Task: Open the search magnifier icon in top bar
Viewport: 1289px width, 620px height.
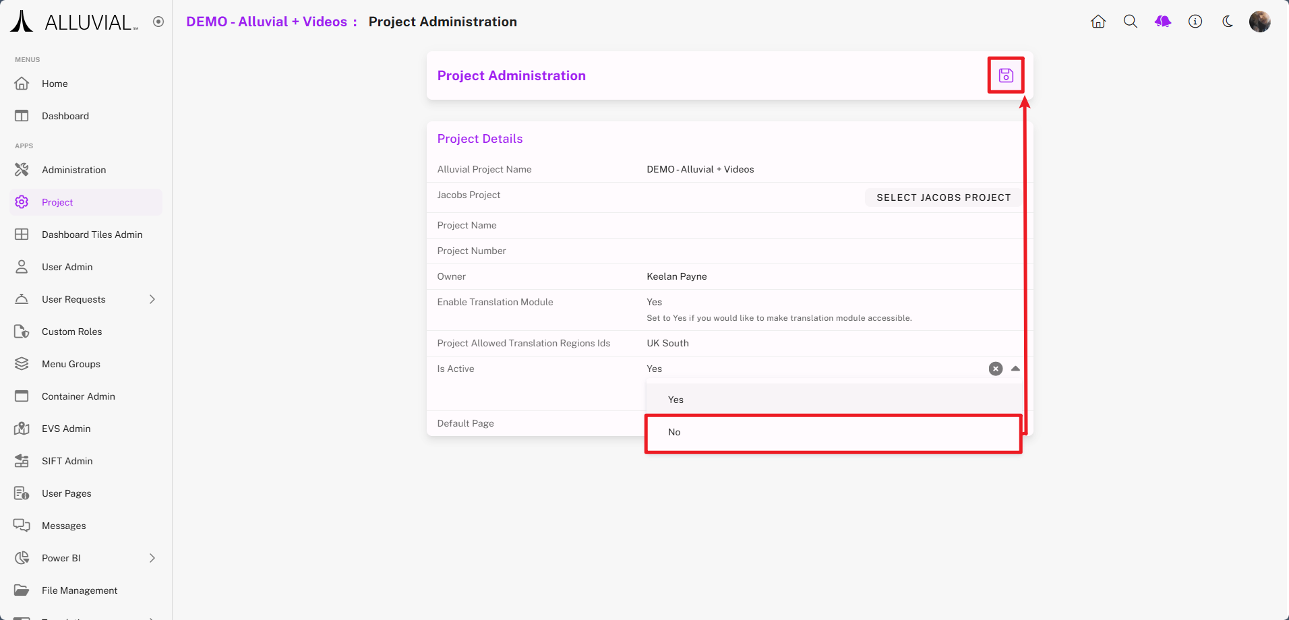Action: (1131, 22)
